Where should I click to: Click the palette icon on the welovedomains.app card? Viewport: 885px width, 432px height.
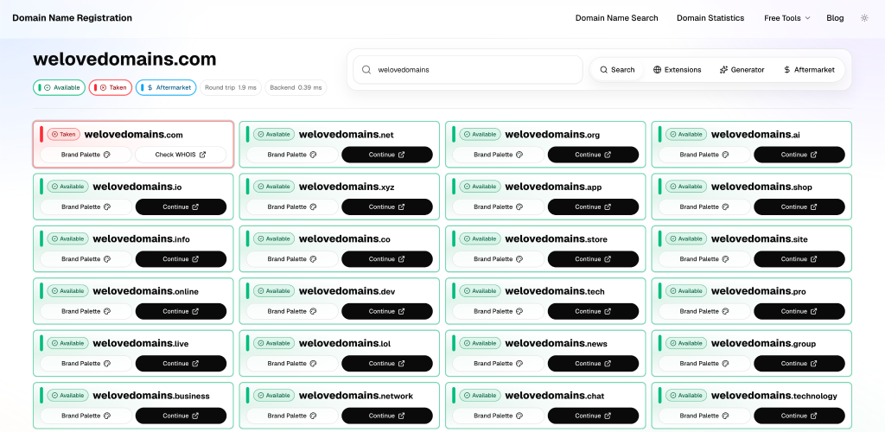coord(519,207)
